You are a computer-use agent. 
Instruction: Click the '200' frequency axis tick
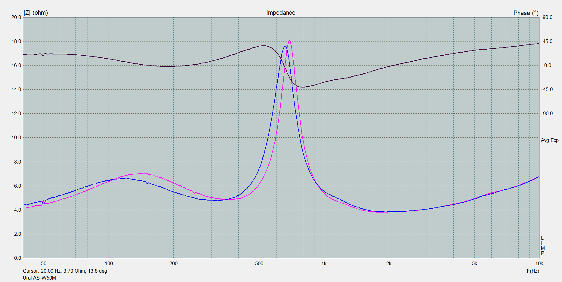tap(173, 263)
